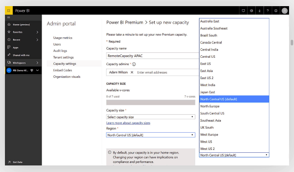Click the Enter email addresses field
This screenshot has width=294, height=172.
tap(152, 72)
